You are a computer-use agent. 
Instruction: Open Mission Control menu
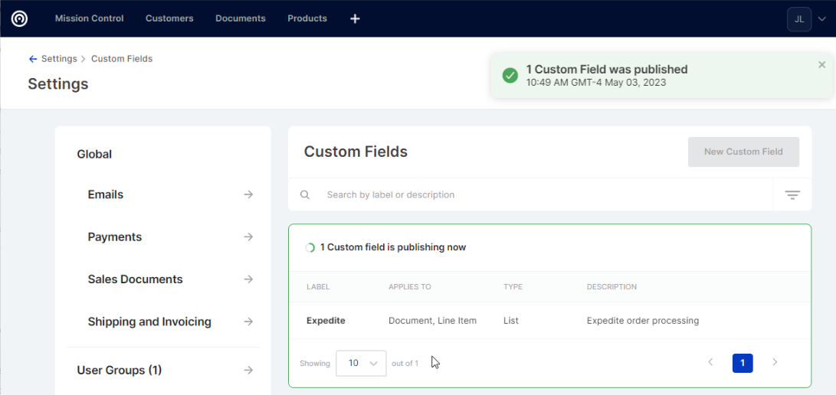point(89,18)
